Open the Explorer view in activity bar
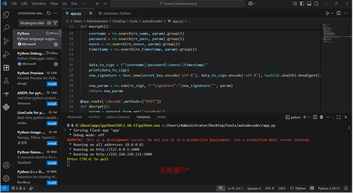This screenshot has width=353, height=193. (6, 15)
